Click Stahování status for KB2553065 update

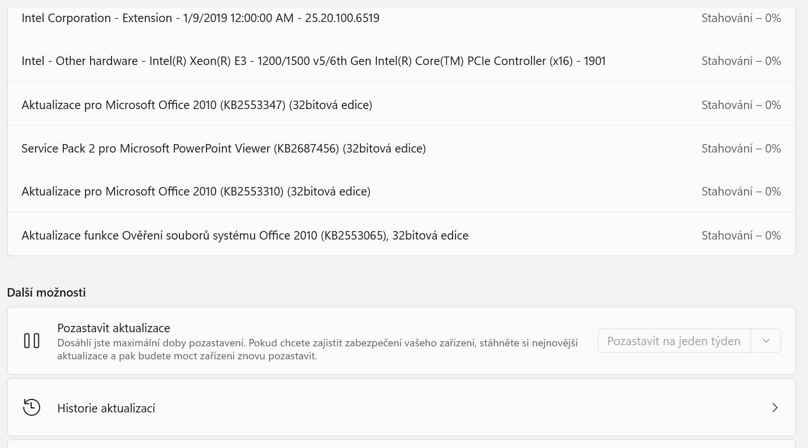pyautogui.click(x=741, y=236)
